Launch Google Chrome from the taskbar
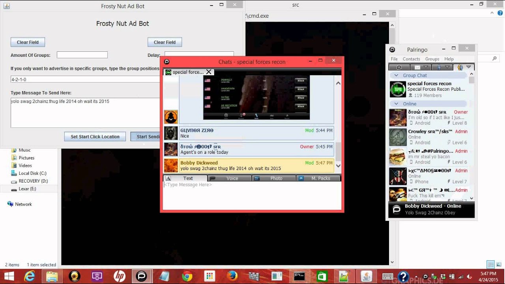This screenshot has height=284, width=505. 187,276
